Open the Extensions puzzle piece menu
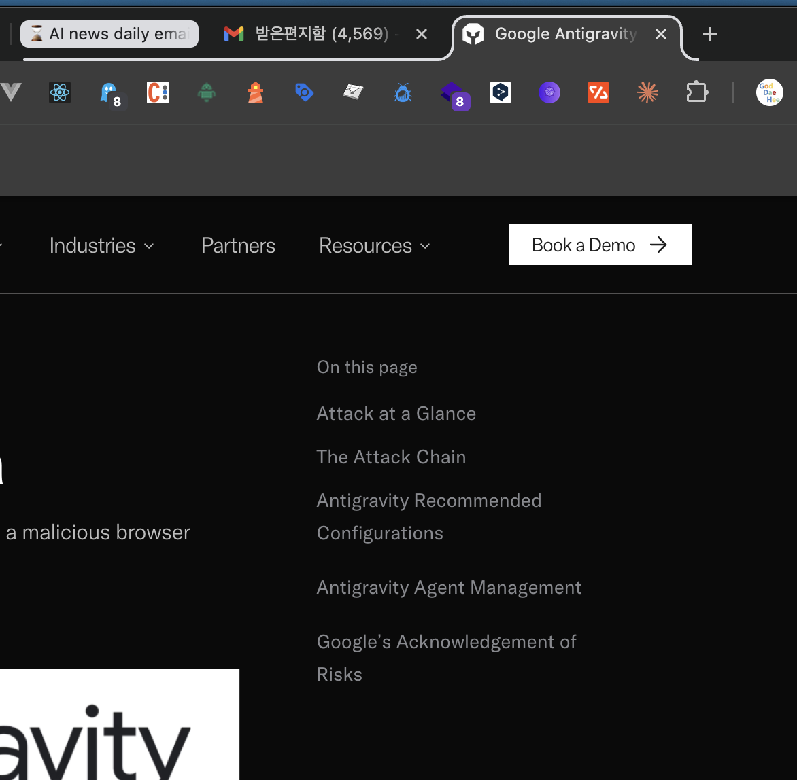The height and width of the screenshot is (780, 797). click(697, 92)
